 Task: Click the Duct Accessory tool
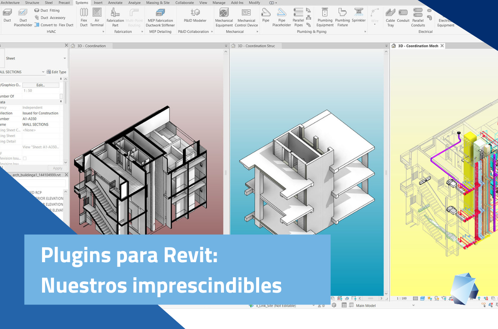(50, 18)
